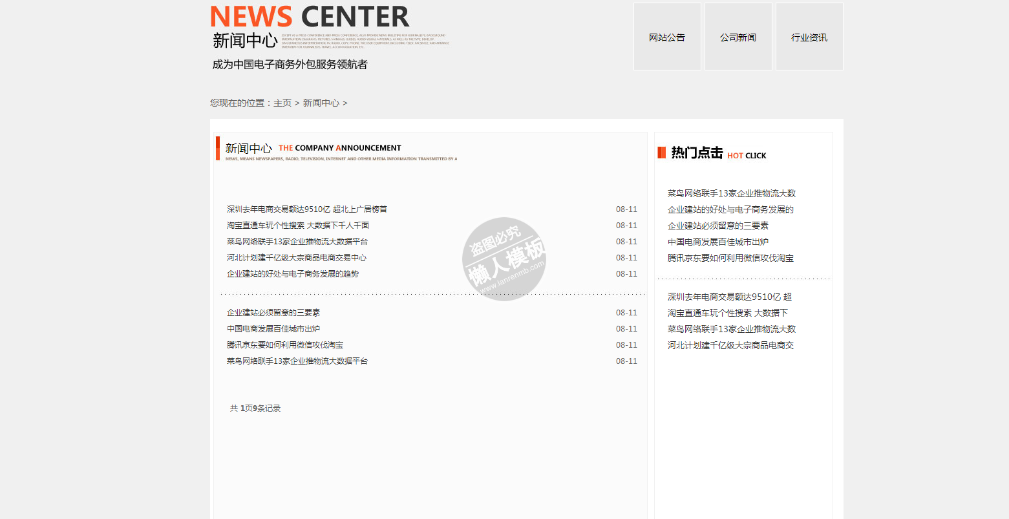Open article 河北计划建千亿级大宗商品电商交易中心
This screenshot has width=1009, height=519.
296,258
